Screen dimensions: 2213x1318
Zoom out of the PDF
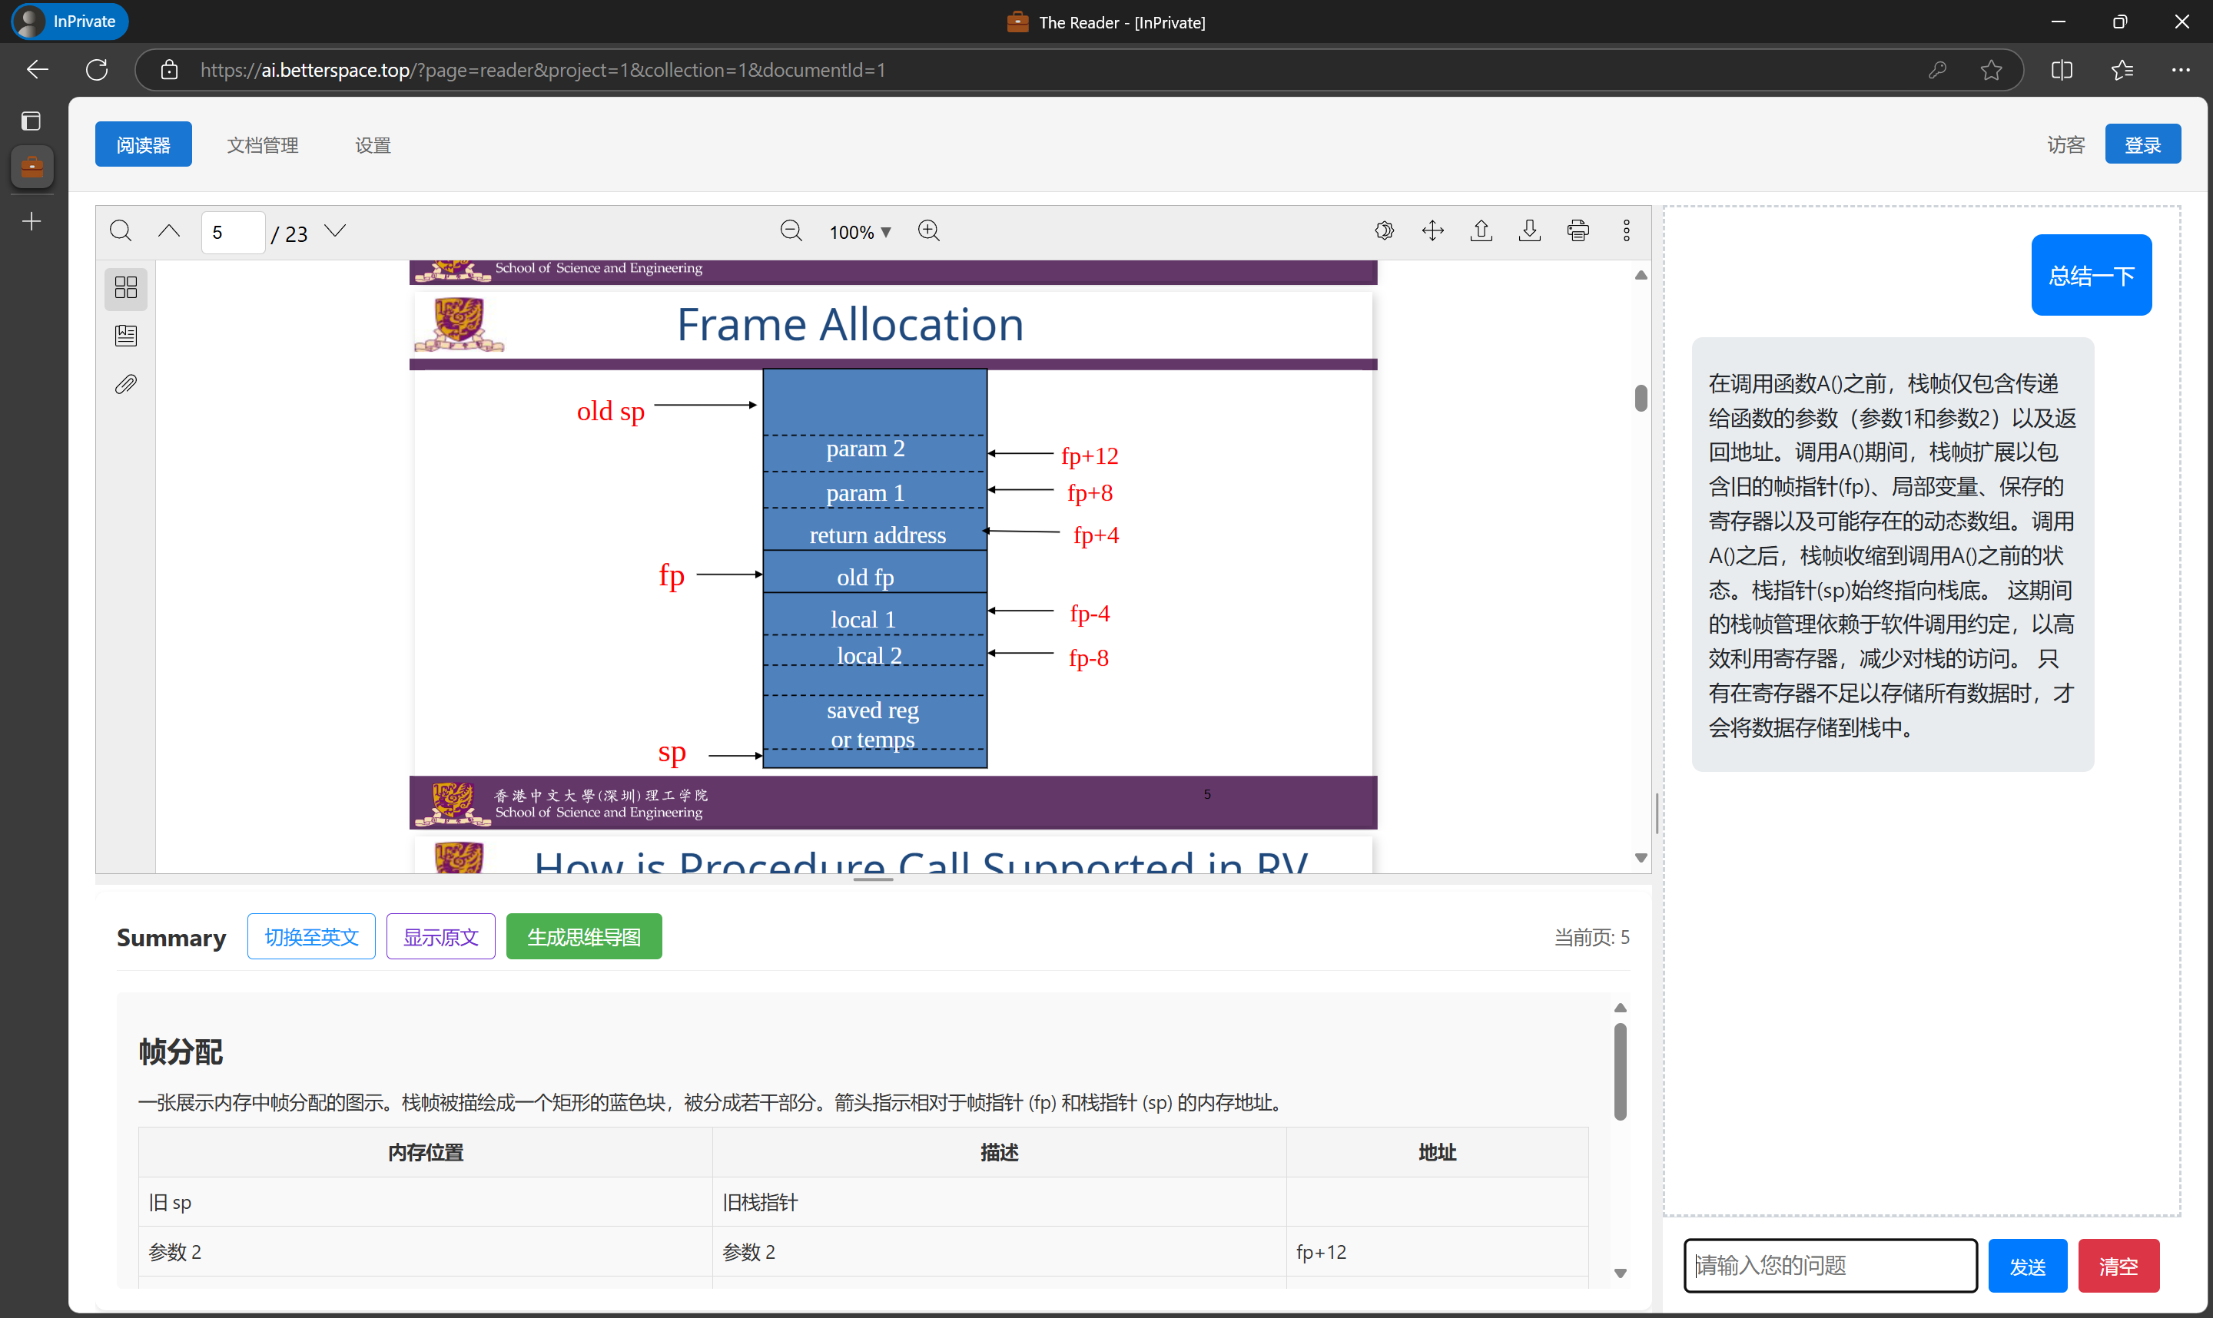791,232
